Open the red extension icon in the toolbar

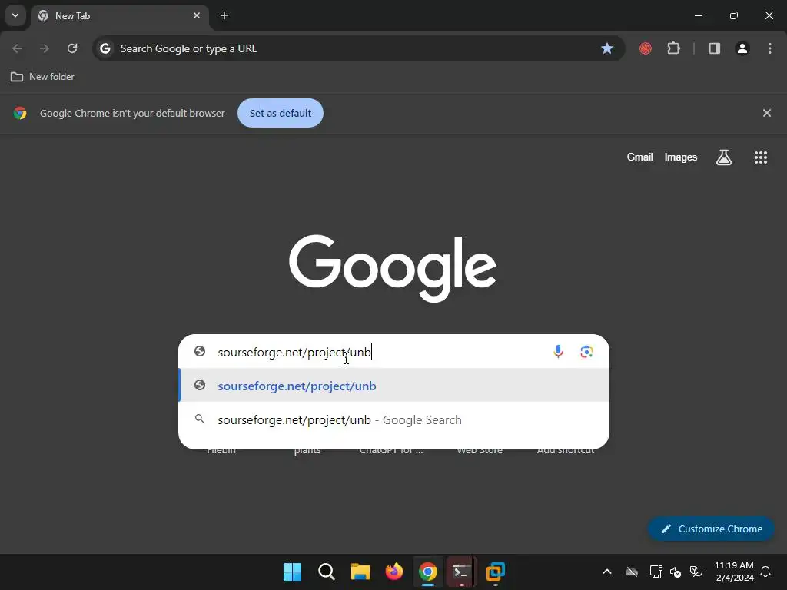[x=646, y=48]
